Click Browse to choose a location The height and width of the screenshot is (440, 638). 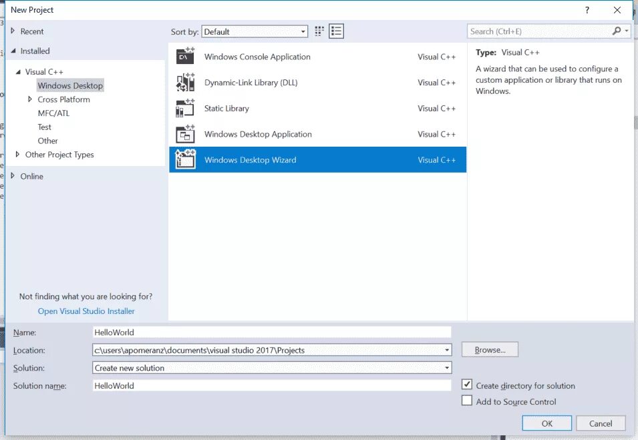click(x=490, y=349)
